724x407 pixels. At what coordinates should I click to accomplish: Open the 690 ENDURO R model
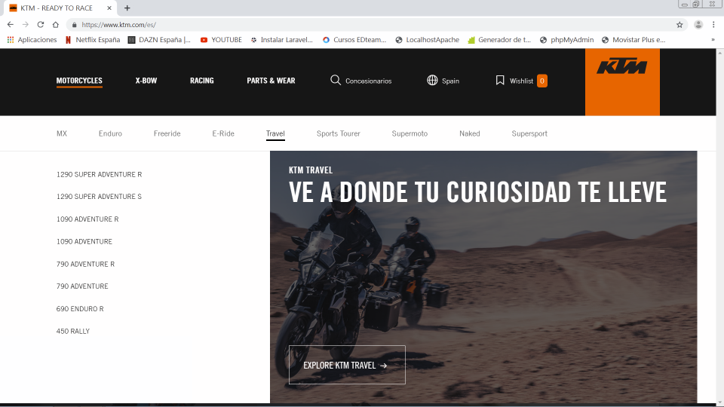(x=80, y=309)
